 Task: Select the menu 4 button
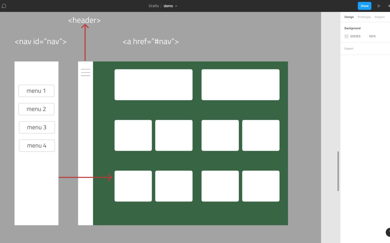click(37, 146)
